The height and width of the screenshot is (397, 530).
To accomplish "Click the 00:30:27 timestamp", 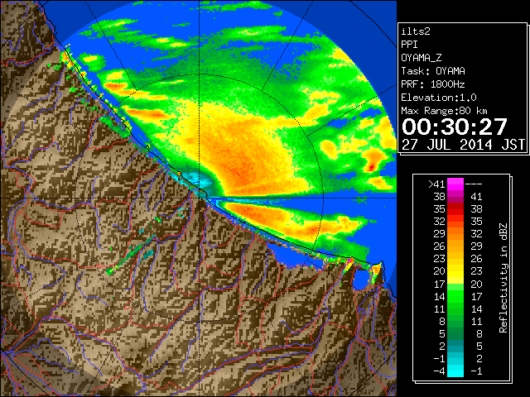I will coord(455,127).
